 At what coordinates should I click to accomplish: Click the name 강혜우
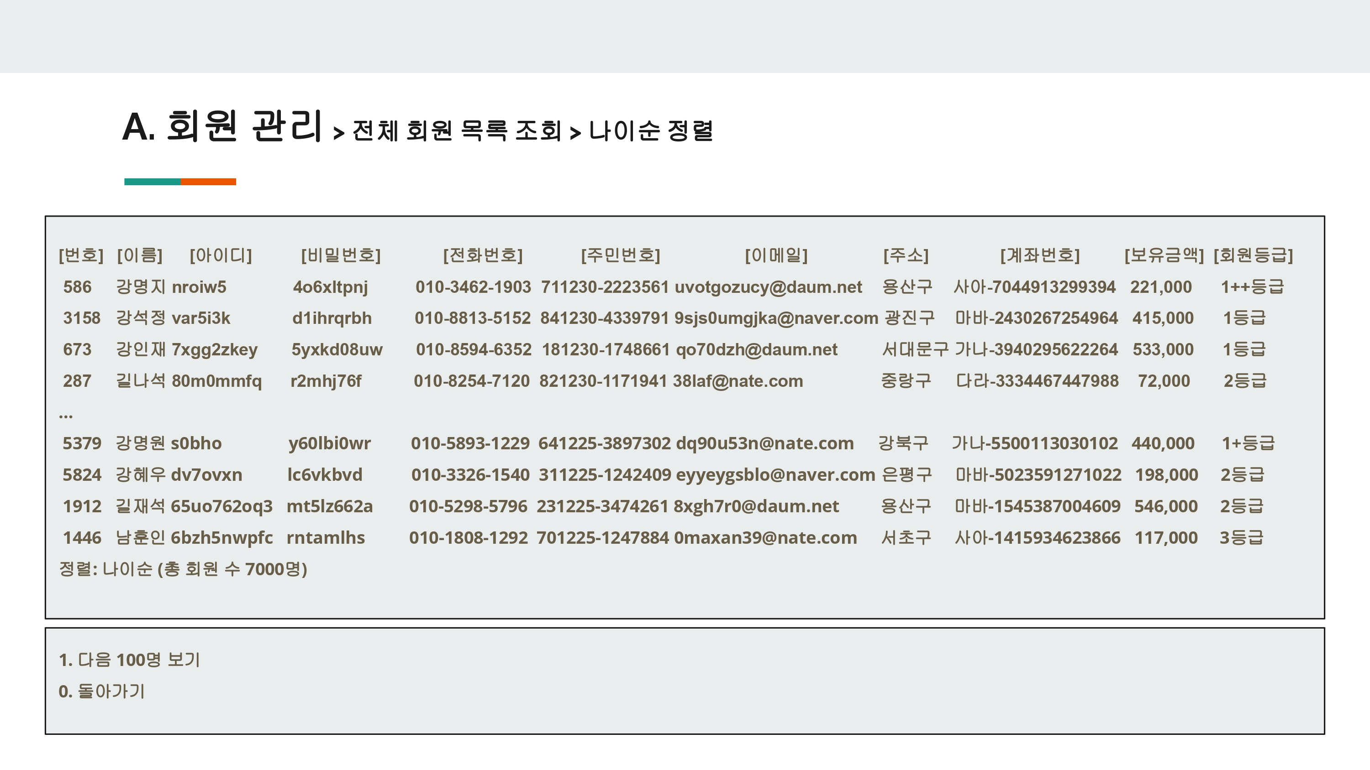(x=140, y=474)
